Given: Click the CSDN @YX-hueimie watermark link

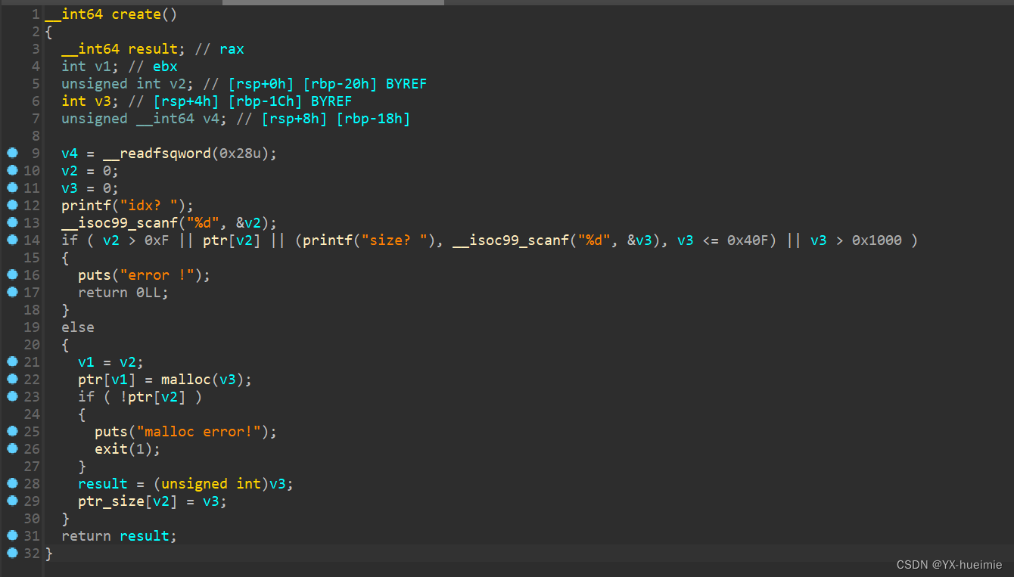Looking at the screenshot, I should [x=949, y=564].
